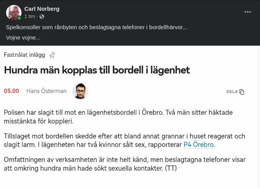Click the copy icon next to DELA
Viewport: 260px width, 188px height.
242,92
